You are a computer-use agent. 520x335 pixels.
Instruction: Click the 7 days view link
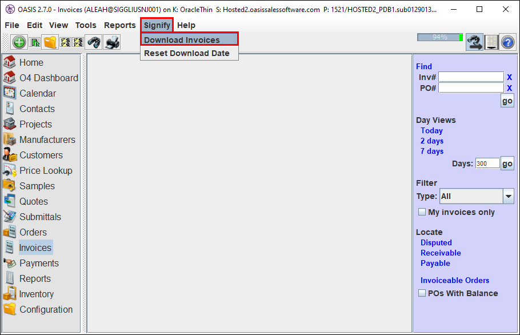[x=432, y=151]
